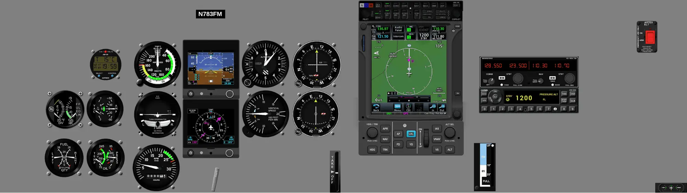This screenshot has width=687, height=193.
Task: Turn the ALT SEL autopilot knob
Action: [x=450, y=132]
